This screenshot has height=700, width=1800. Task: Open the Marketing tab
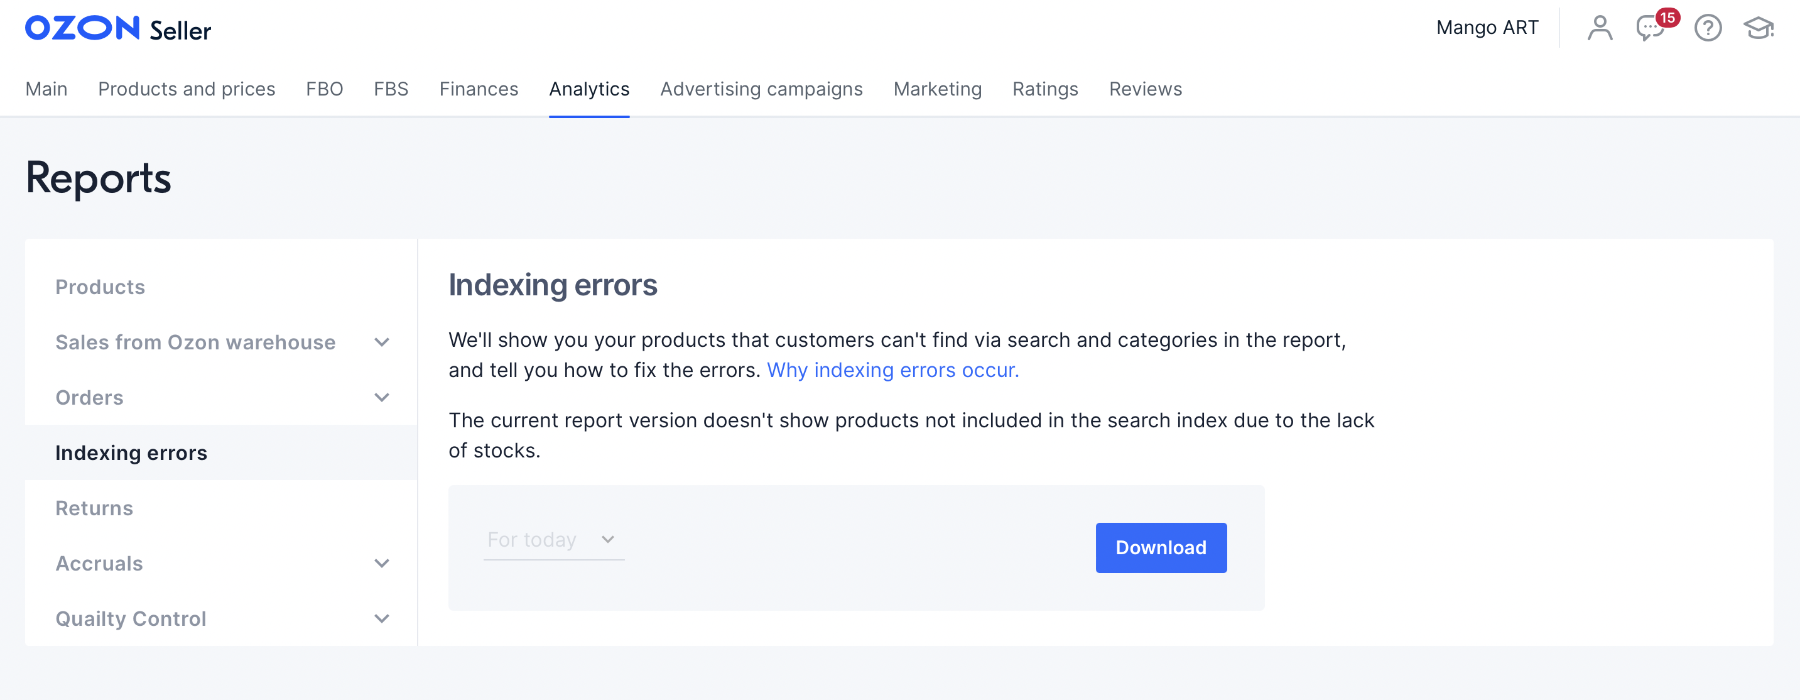pyautogui.click(x=937, y=89)
